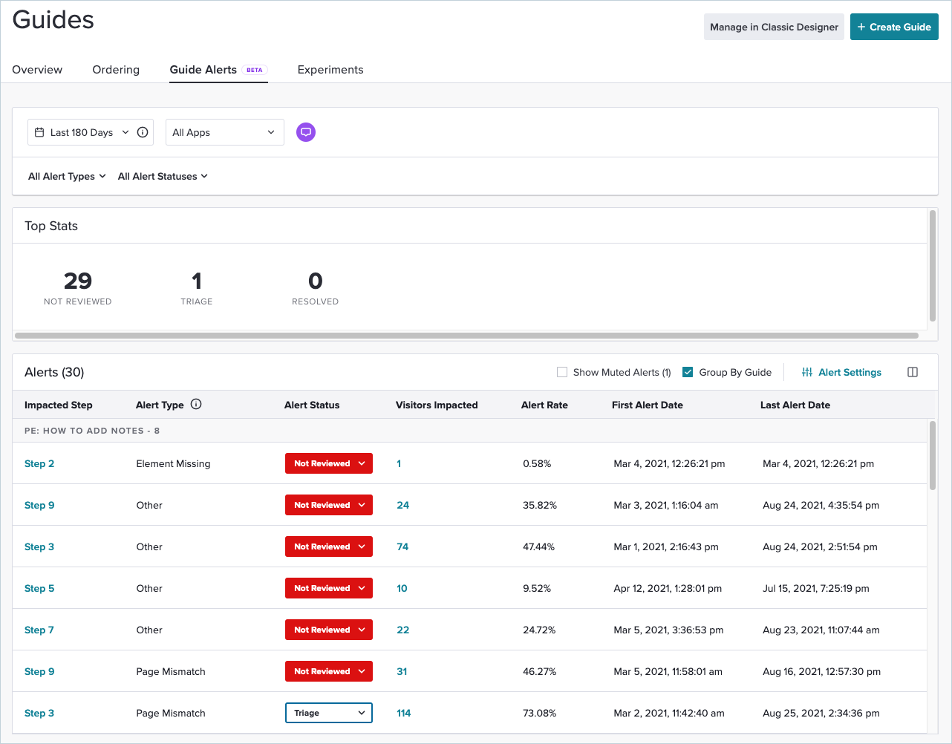
Task: Click the Alert Status column header
Action: pos(312,405)
